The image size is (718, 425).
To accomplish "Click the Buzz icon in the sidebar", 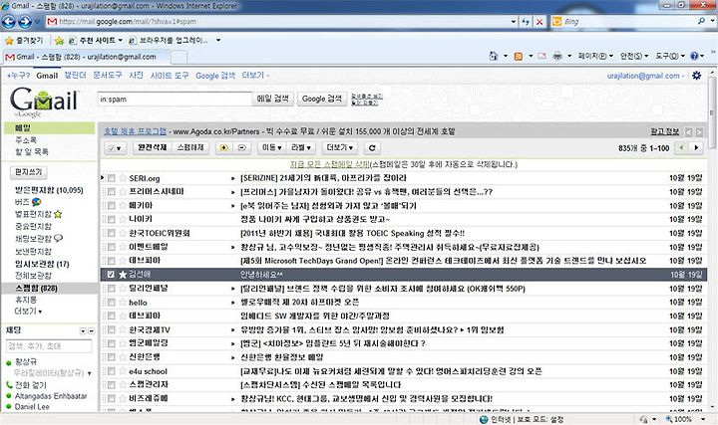I will tap(36, 201).
